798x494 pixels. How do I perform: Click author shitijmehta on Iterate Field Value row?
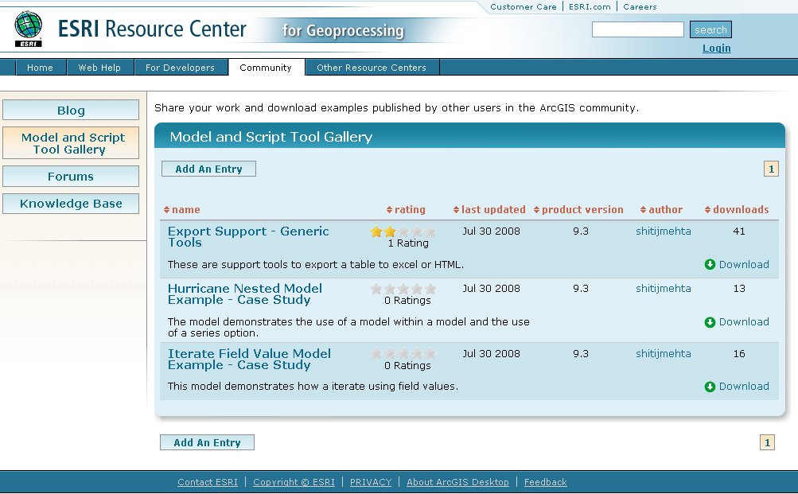pos(663,353)
